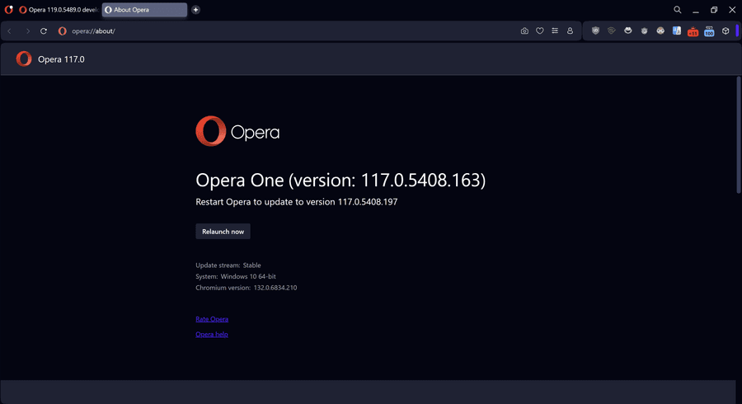Click the 'System: Windows 10 64-bit' line
The width and height of the screenshot is (742, 404).
[236, 276]
